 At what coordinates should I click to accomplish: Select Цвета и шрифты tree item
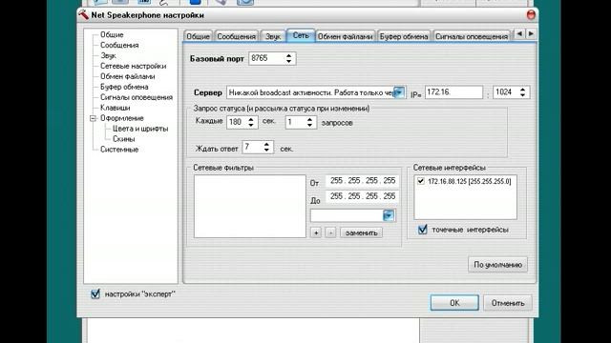(140, 129)
